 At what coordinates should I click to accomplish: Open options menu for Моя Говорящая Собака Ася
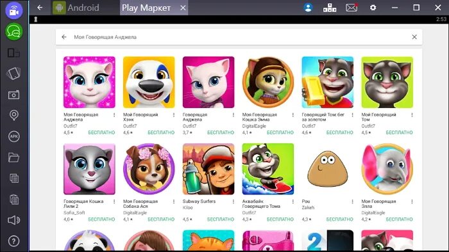(174, 201)
